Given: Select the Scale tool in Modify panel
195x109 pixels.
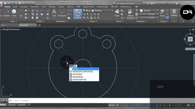Looking at the screenshot, I should click(x=37, y=18).
